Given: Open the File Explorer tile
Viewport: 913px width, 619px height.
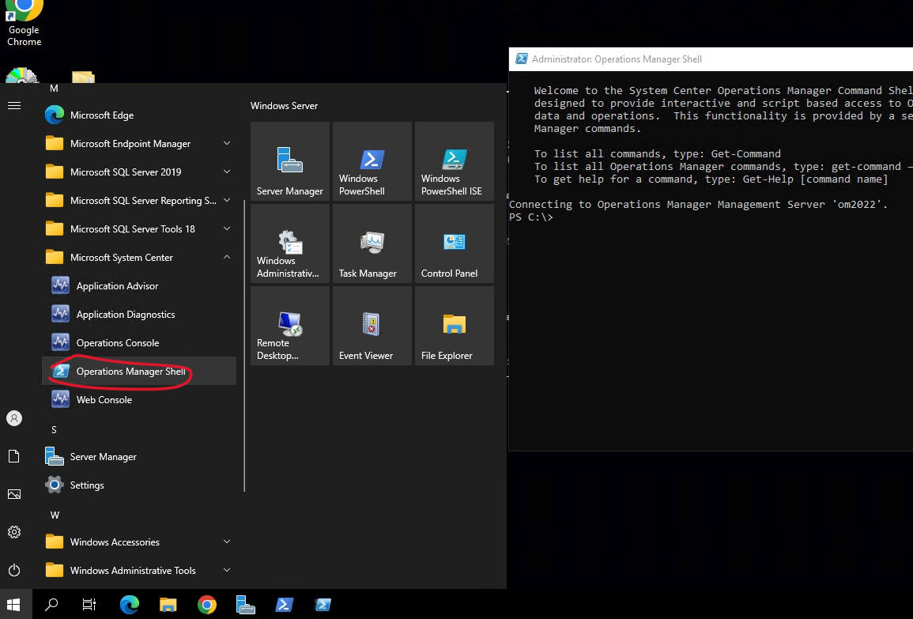Looking at the screenshot, I should pos(455,326).
